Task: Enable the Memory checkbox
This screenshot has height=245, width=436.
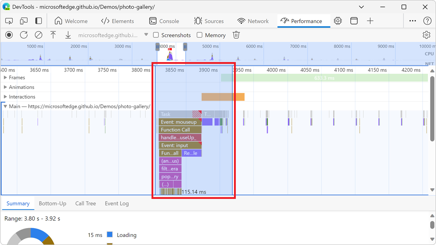Action: click(x=199, y=35)
